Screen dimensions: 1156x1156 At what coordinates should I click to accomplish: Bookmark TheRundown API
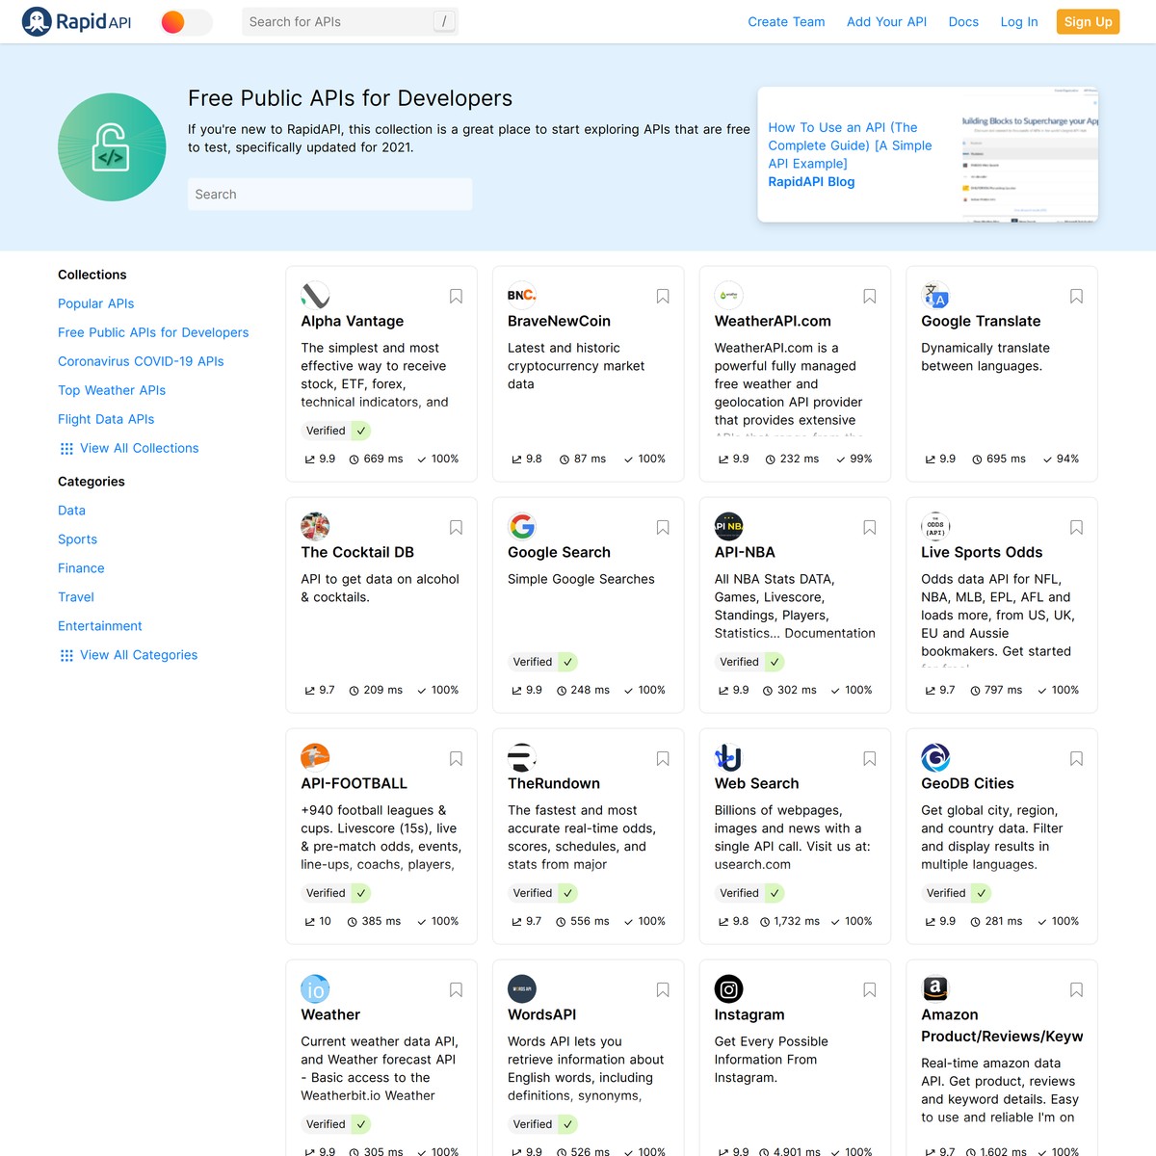[663, 759]
